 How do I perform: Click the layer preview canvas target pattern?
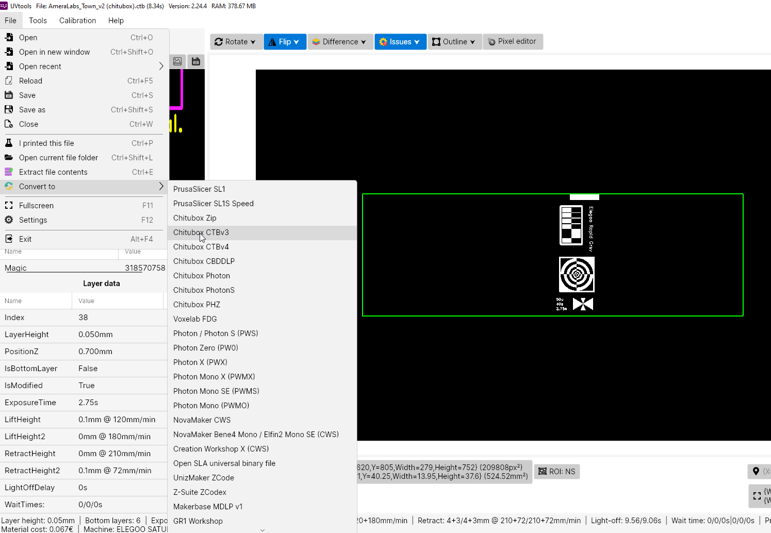tap(577, 274)
